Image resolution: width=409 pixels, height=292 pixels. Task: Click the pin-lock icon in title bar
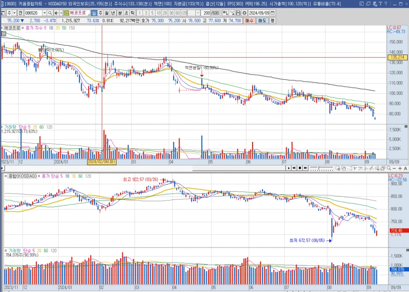(375, 3)
